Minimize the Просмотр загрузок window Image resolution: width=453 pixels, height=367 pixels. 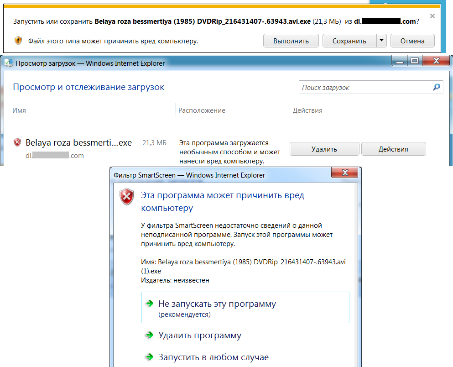pyautogui.click(x=400, y=61)
